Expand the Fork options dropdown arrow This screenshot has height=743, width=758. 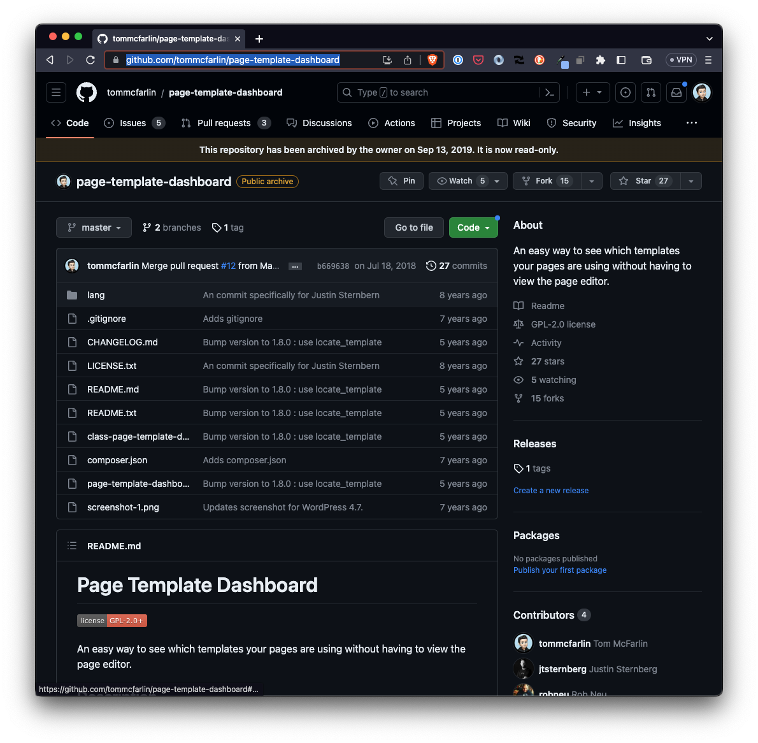[x=592, y=181]
